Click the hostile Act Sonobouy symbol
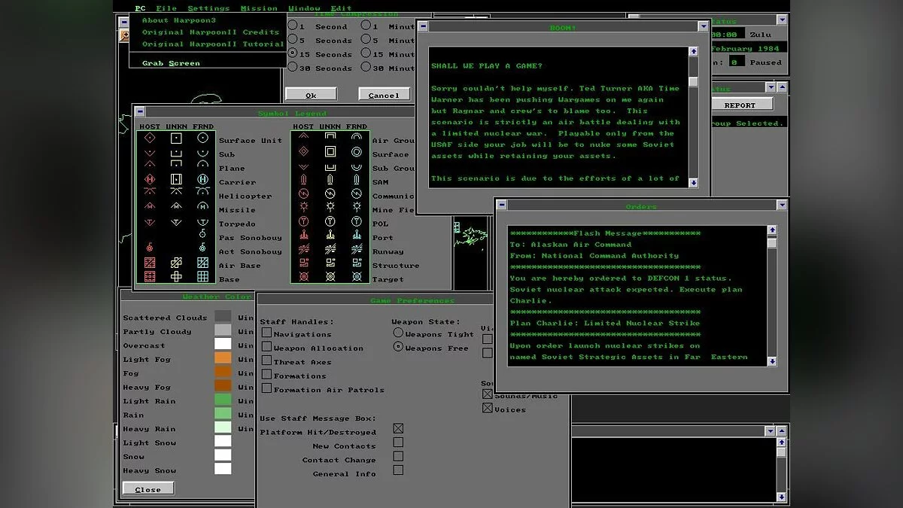The height and width of the screenshot is (508, 903). tap(150, 248)
